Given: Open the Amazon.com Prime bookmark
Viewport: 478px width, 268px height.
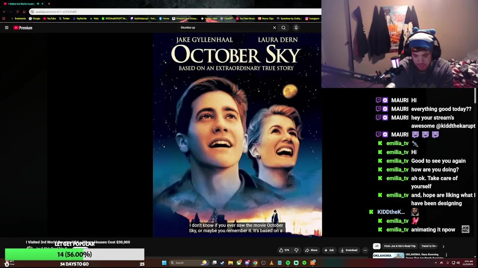Looking at the screenshot, I should (185, 19).
